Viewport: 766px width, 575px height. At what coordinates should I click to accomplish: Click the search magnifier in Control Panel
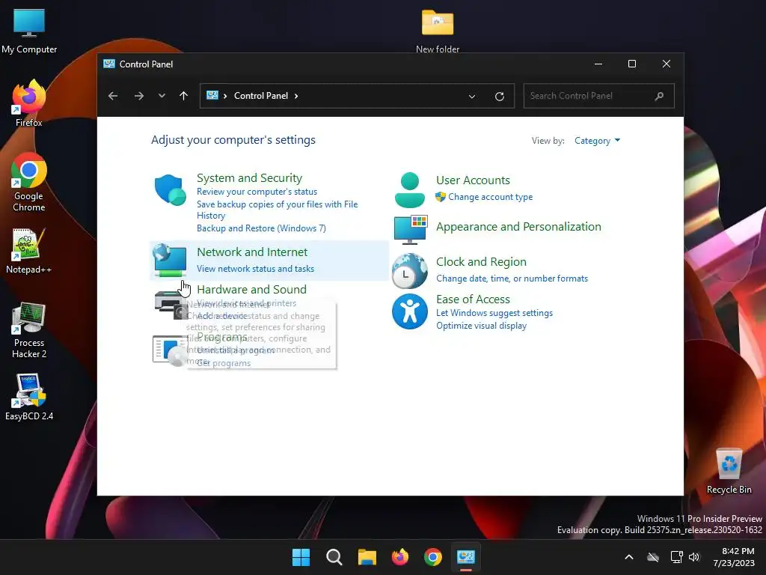point(660,96)
